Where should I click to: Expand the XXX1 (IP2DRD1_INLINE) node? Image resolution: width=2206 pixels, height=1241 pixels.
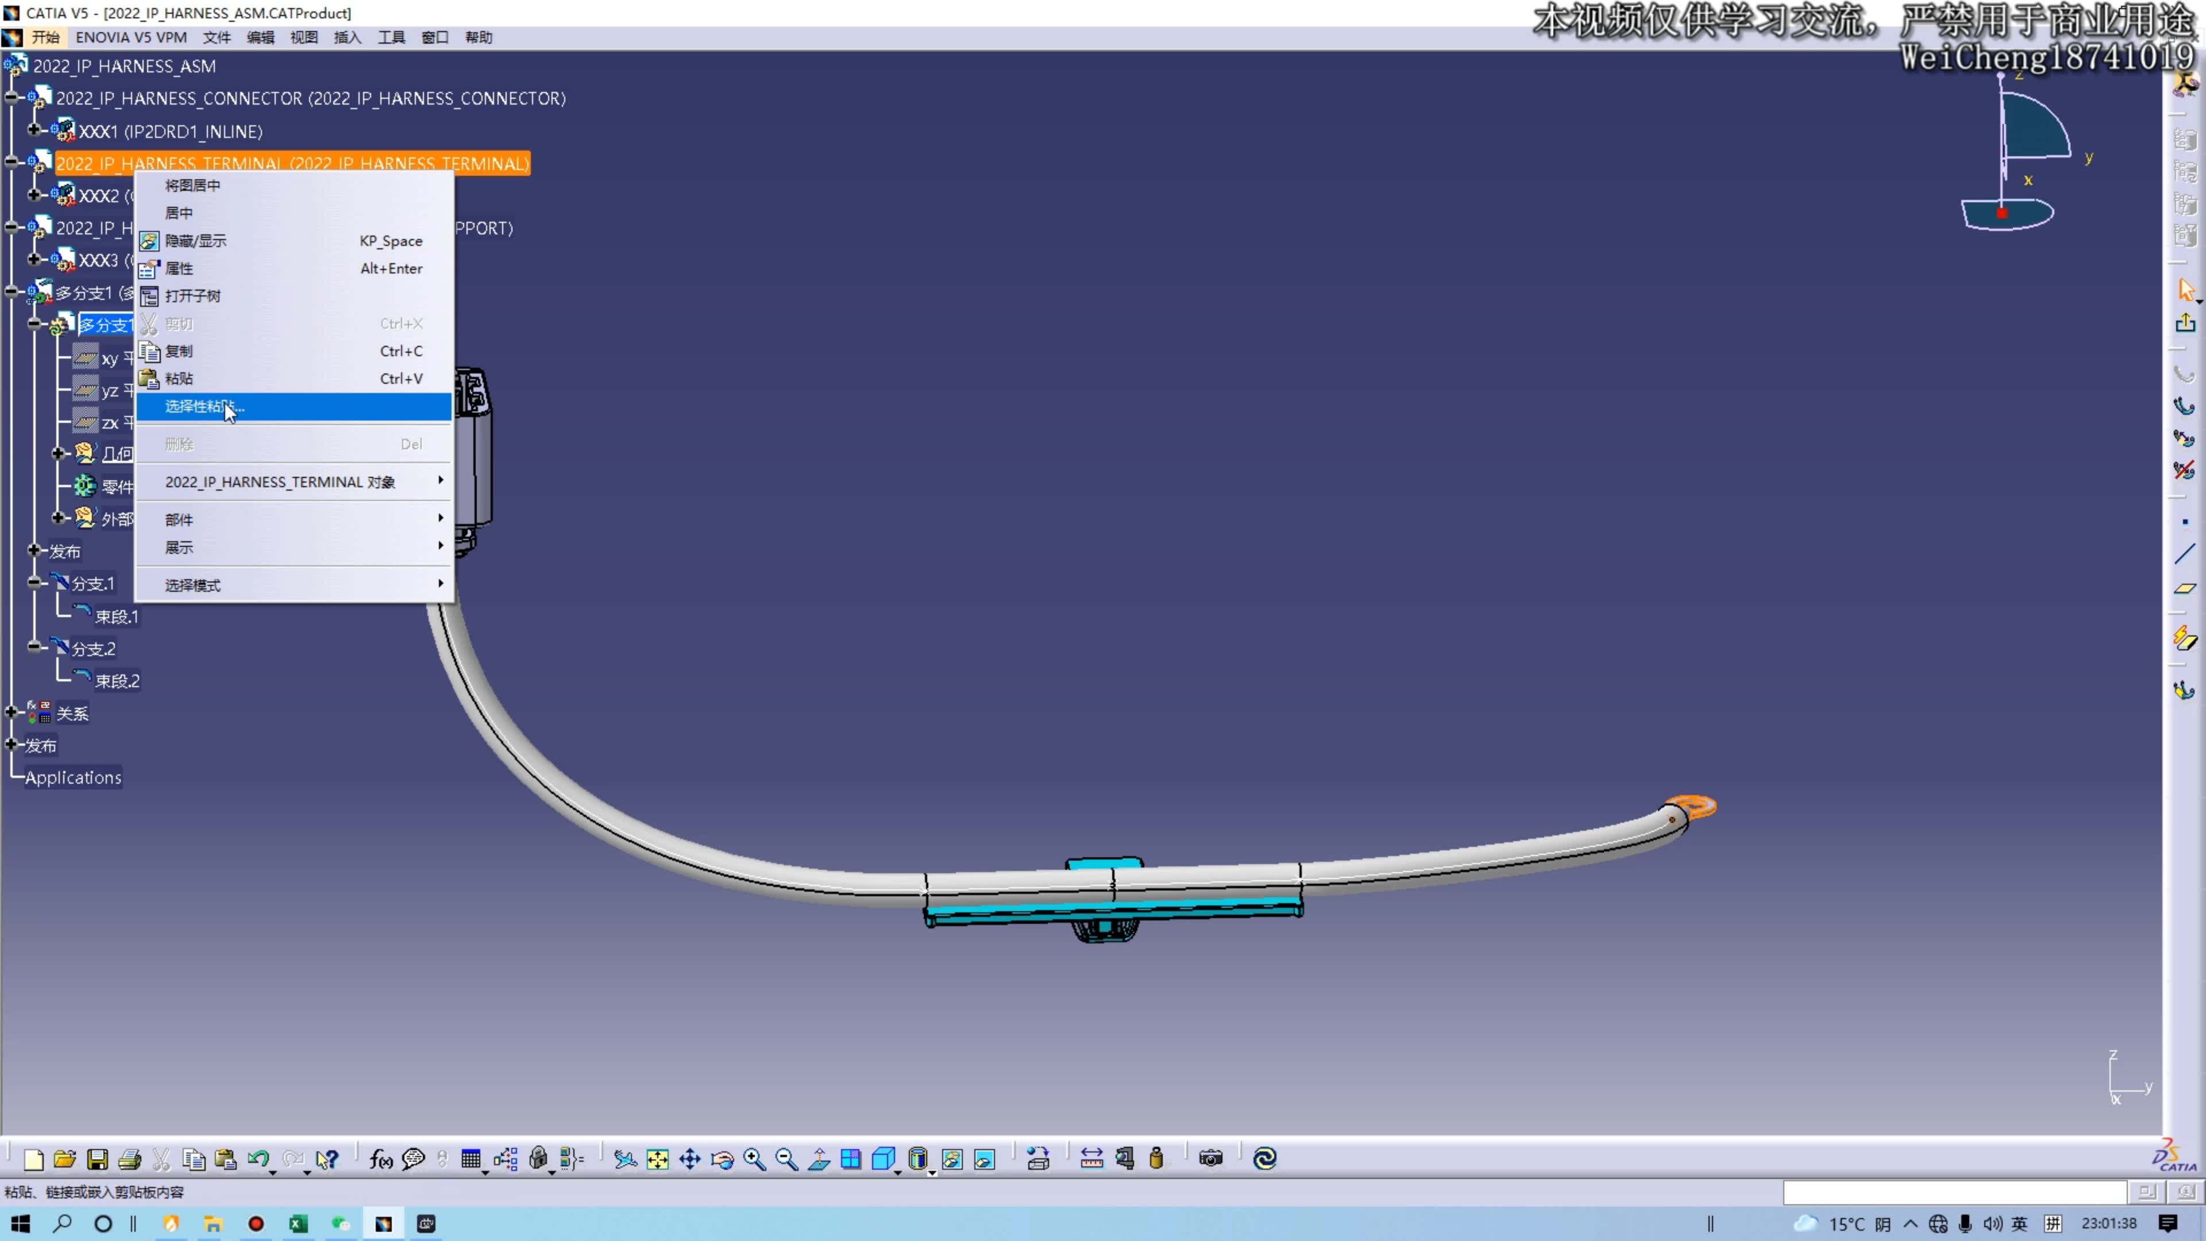click(x=34, y=130)
